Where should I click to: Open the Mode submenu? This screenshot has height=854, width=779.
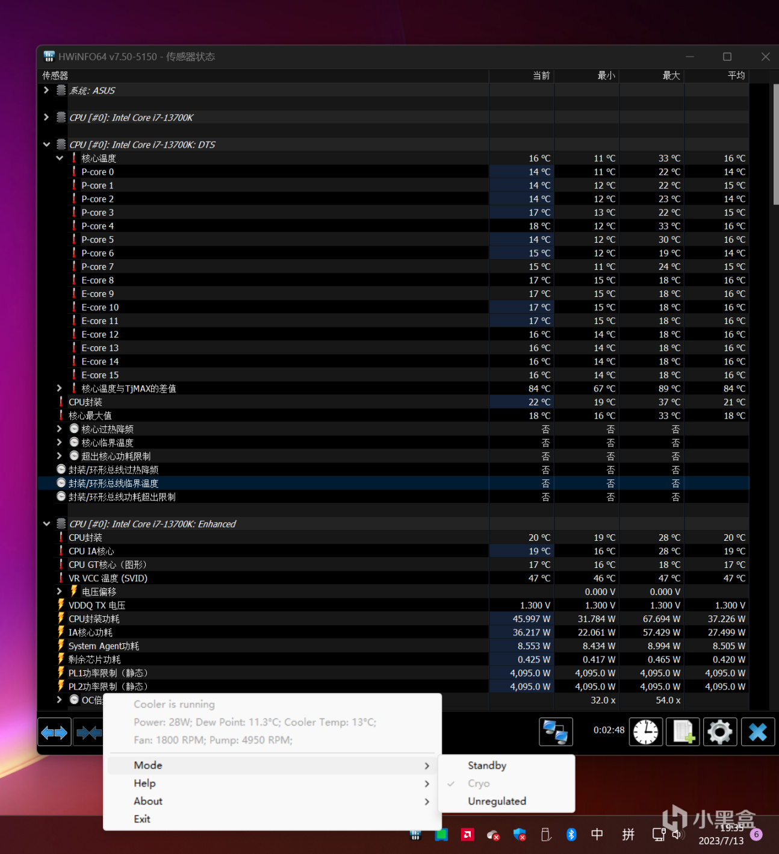coord(273,765)
